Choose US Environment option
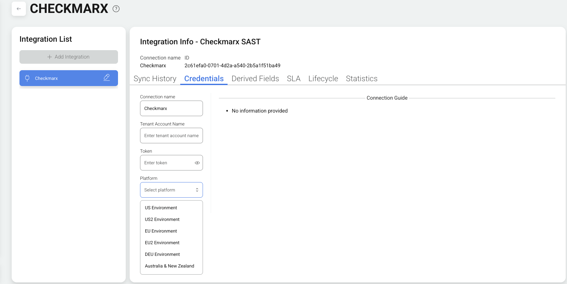This screenshot has height=284, width=567. tap(161, 208)
